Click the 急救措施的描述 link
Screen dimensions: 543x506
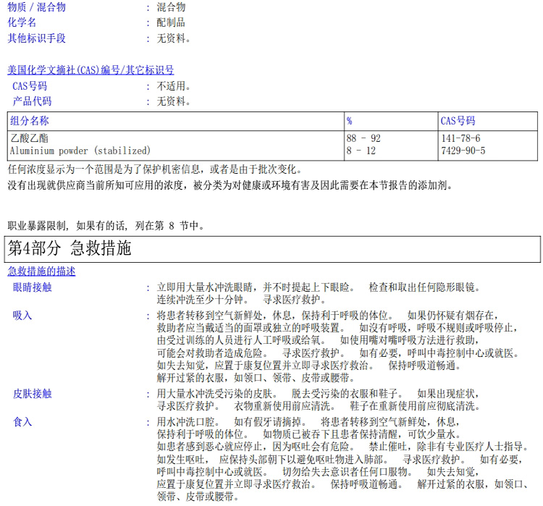41,271
